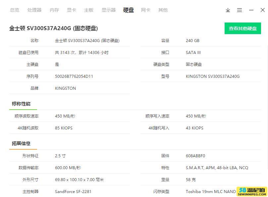Click the 金士顿 SV300S37A240G heading
268x197 pixels.
coord(53,28)
